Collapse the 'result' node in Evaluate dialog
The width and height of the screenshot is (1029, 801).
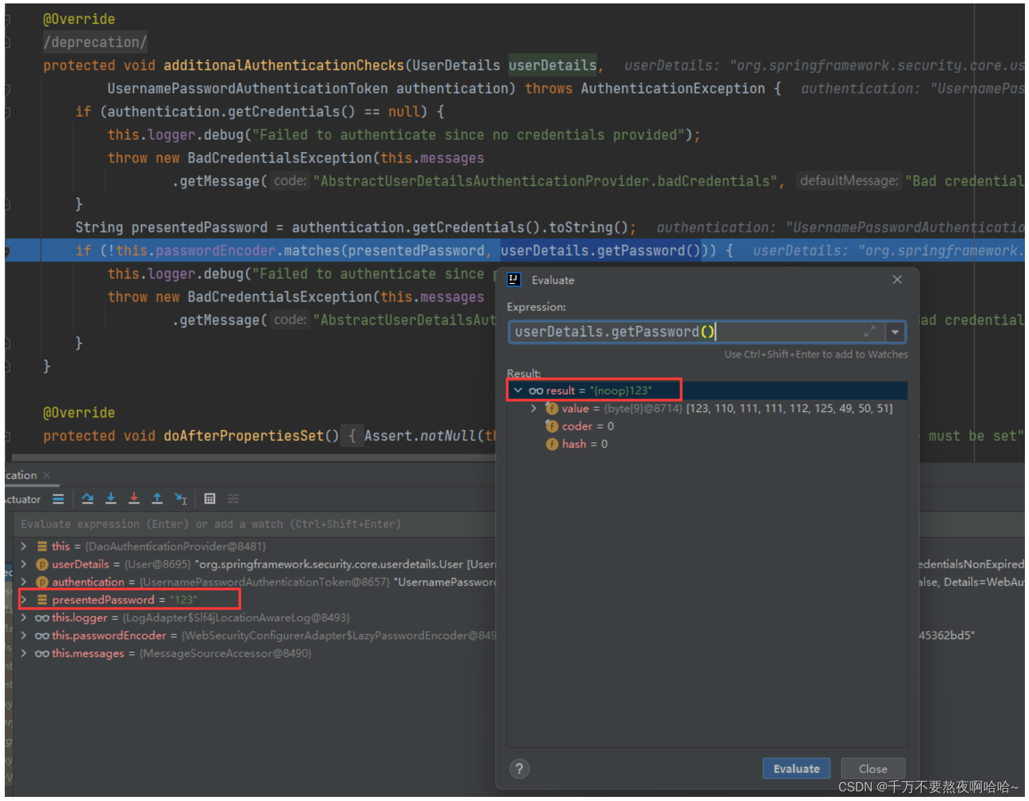518,390
